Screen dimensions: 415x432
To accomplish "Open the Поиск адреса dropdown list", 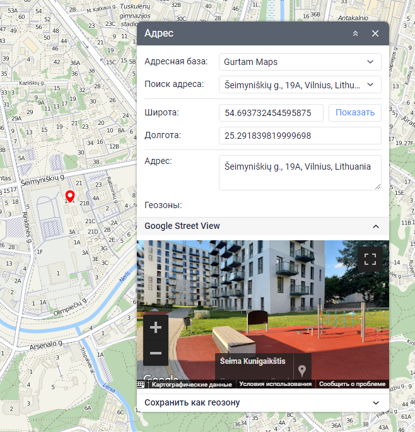I will [x=370, y=85].
